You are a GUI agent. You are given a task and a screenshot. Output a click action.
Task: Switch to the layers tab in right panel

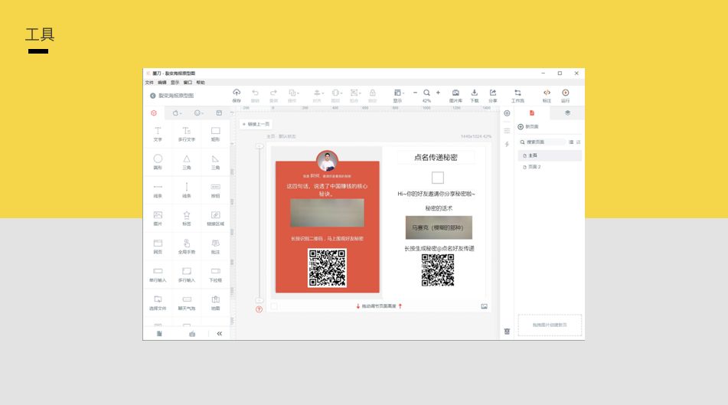pos(567,113)
